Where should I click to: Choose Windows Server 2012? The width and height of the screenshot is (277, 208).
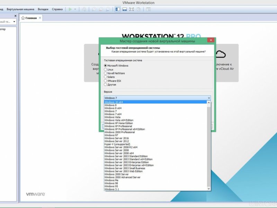pyautogui.click(x=155, y=141)
